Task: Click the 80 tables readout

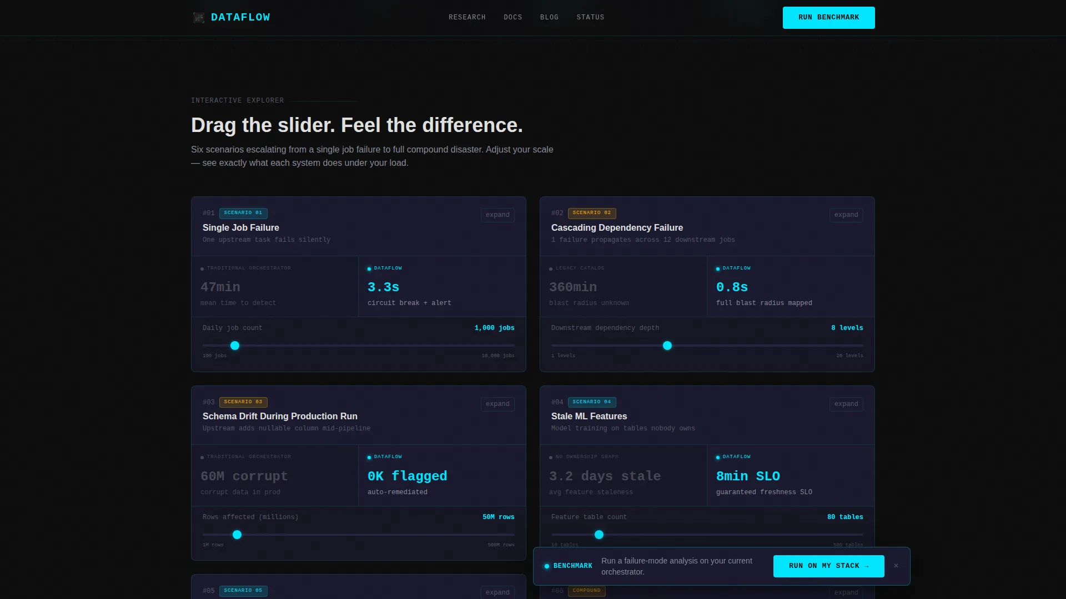Action: 845,517
